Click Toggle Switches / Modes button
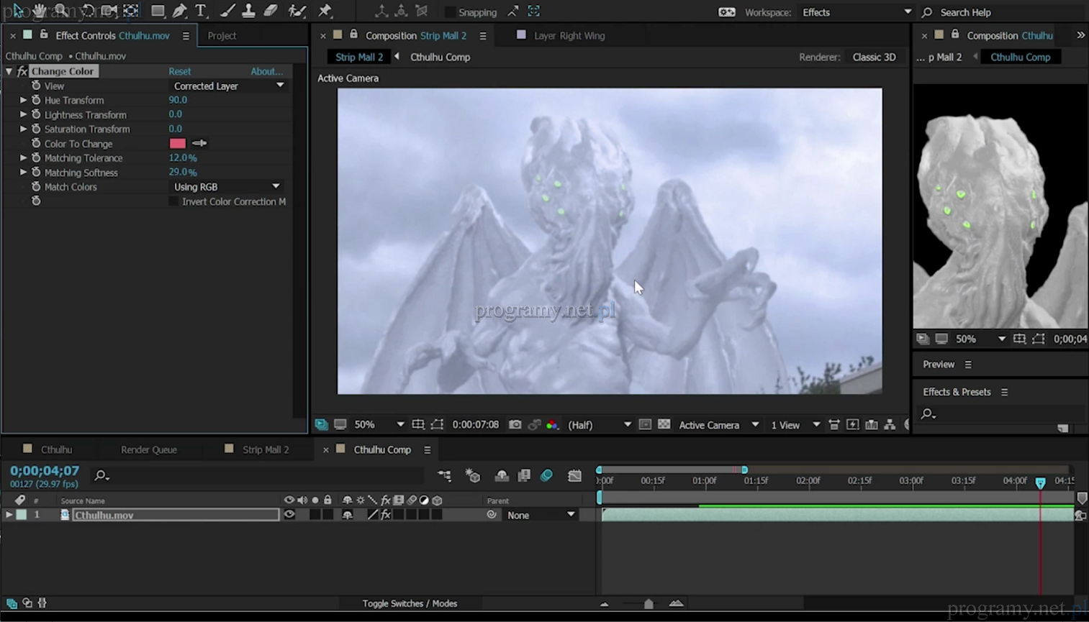Viewport: 1089px width, 622px height. pos(410,603)
